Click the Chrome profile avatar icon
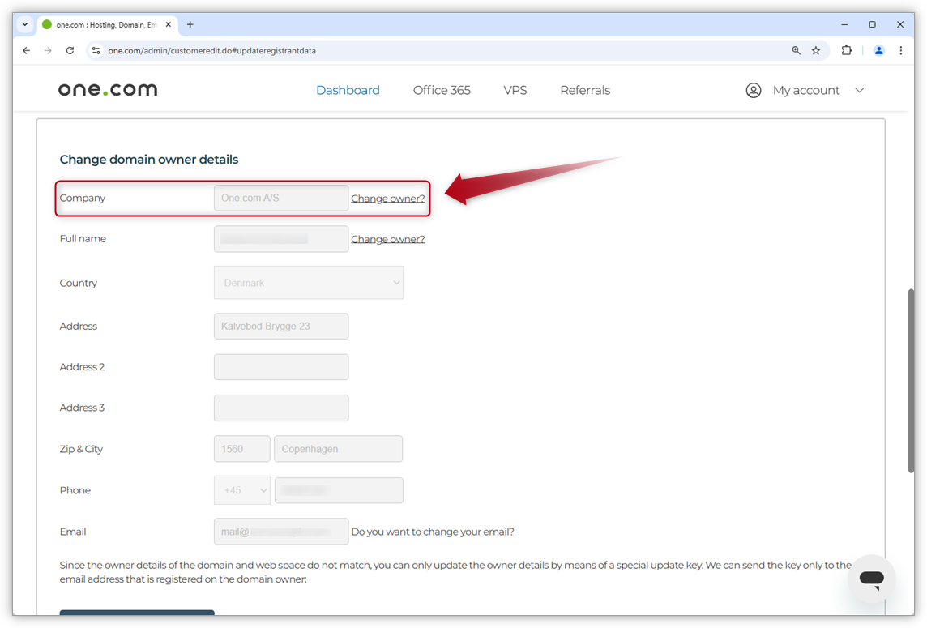Screen dimensions: 927x628 [878, 50]
